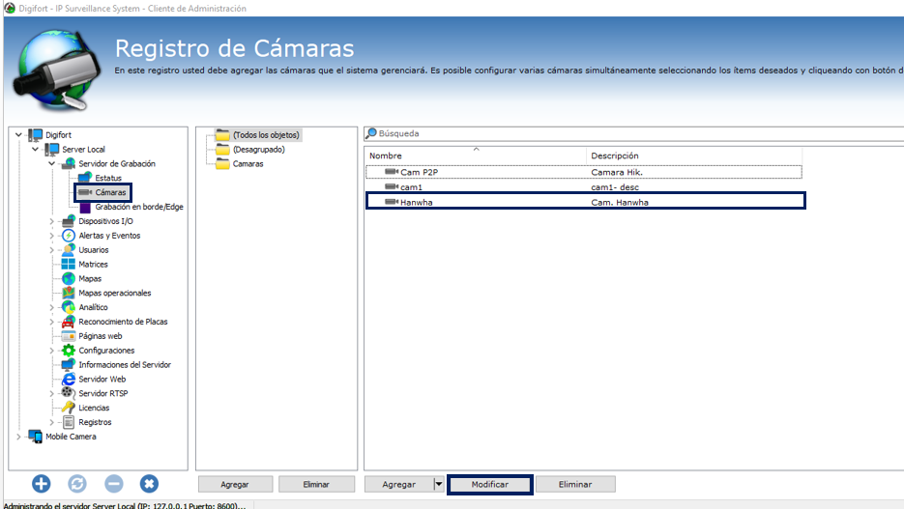Open the Agregar dropdown arrow for cameras
Image resolution: width=904 pixels, height=509 pixels.
point(439,484)
